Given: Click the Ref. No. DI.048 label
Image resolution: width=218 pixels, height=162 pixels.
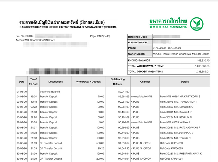Looking at the screenshot, I should click(x=25, y=36).
